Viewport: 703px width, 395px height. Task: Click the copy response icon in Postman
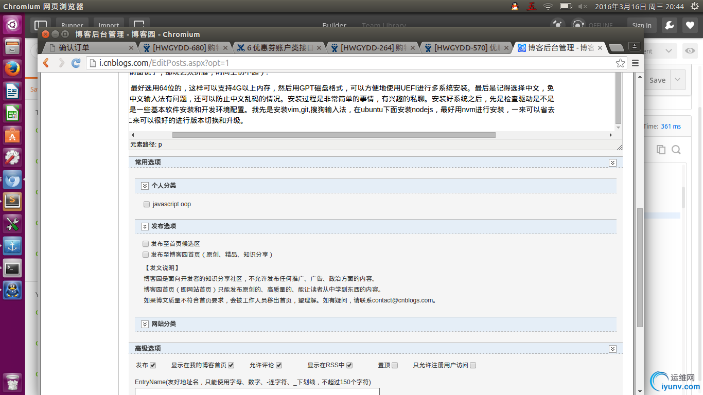tap(661, 149)
